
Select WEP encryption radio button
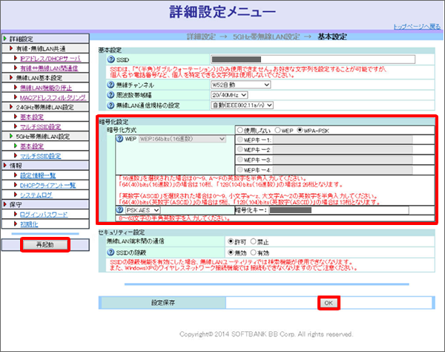pyautogui.click(x=277, y=131)
